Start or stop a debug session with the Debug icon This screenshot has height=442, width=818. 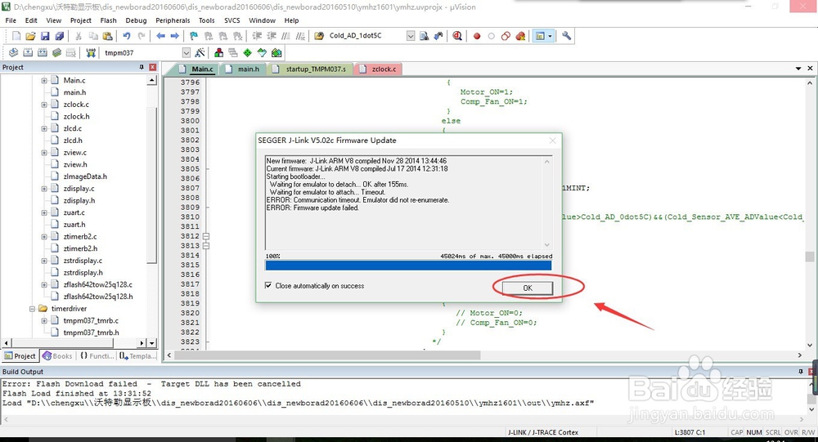coord(457,36)
